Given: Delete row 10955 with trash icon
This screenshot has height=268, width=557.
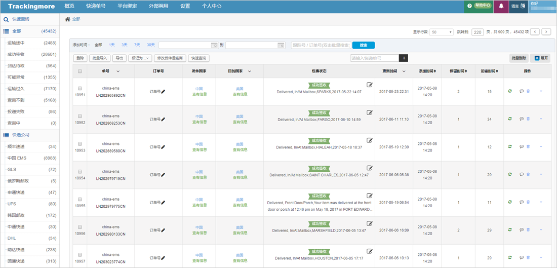Looking at the screenshot, I should 528,202.
